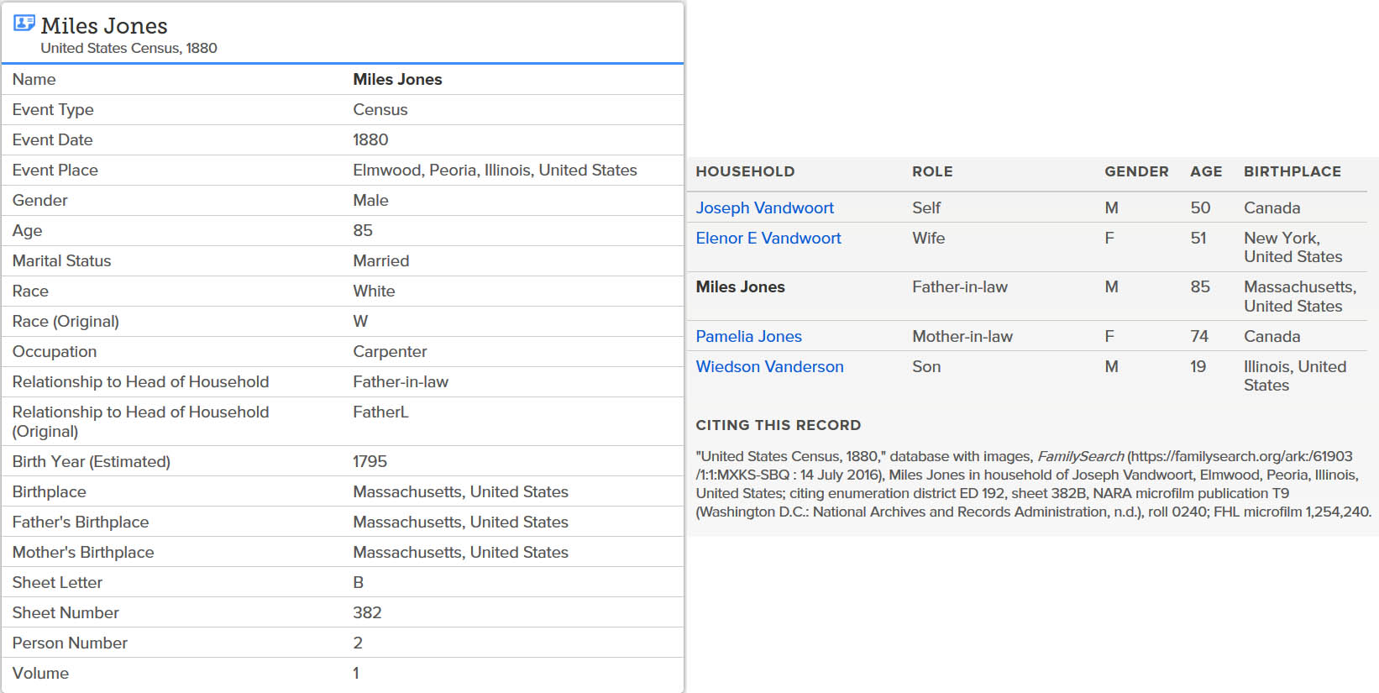The width and height of the screenshot is (1379, 693).
Task: Click the Volume value 1
Action: pyautogui.click(x=356, y=673)
